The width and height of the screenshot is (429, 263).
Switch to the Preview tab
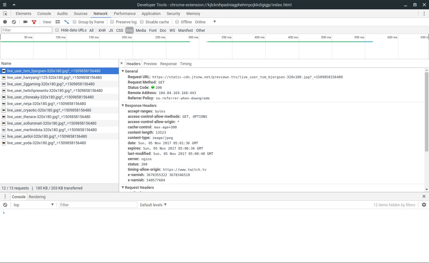click(150, 64)
